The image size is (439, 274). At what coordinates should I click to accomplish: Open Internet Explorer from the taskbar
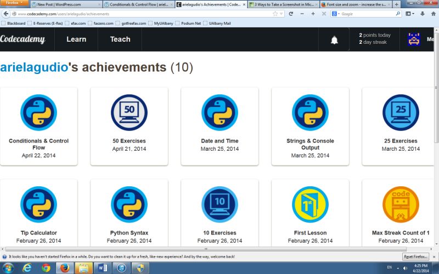(x=27, y=268)
